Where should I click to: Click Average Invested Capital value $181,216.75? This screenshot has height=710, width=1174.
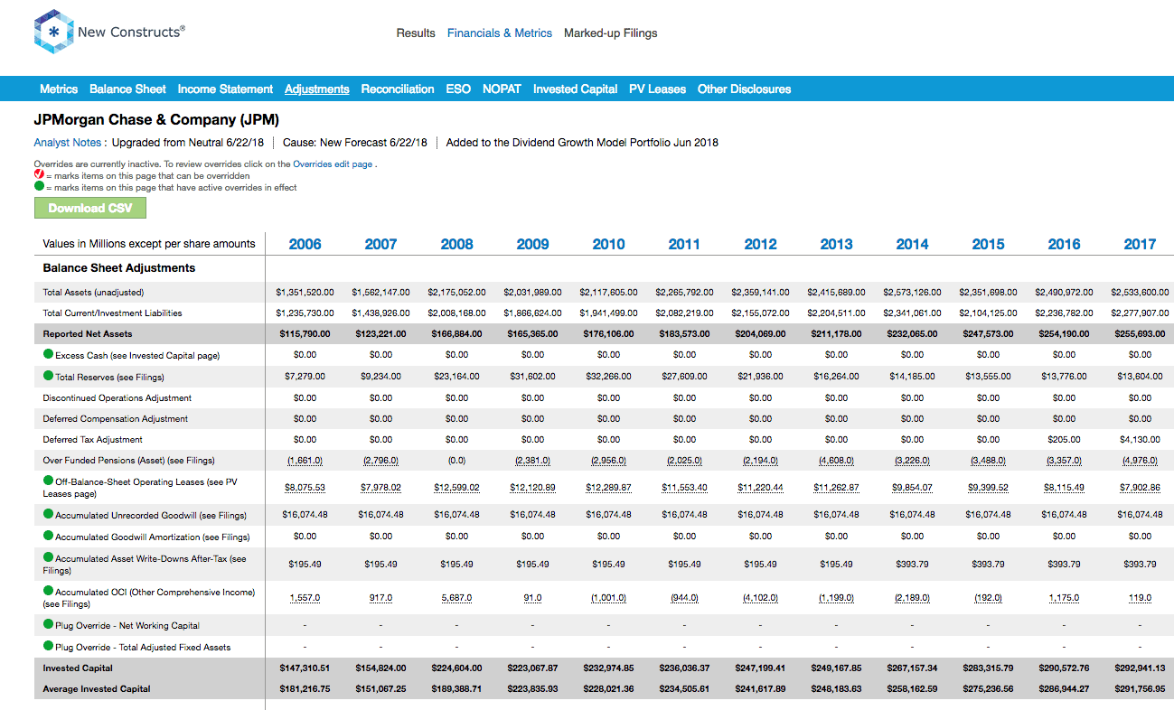click(x=305, y=689)
